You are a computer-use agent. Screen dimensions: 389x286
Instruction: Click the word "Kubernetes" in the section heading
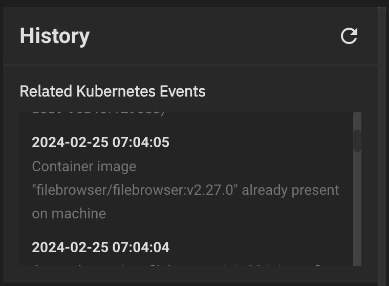click(x=116, y=91)
